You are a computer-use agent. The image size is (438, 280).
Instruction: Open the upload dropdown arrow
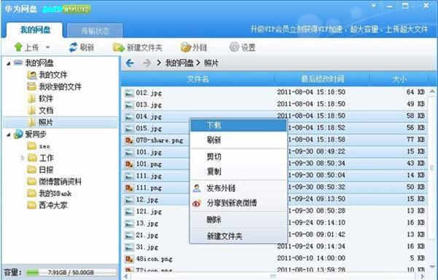click(48, 47)
